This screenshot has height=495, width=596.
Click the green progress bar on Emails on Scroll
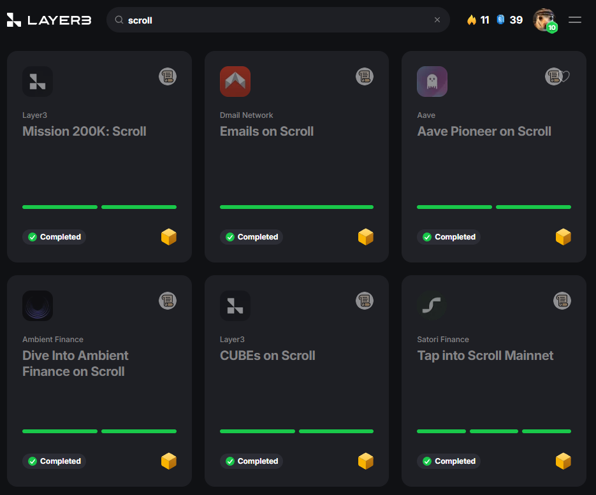[296, 207]
